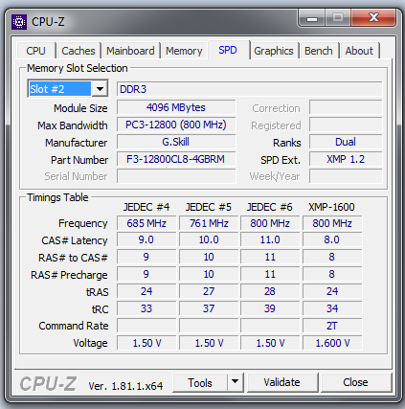
Task: Switch to the Memory tab
Action: pos(184,51)
